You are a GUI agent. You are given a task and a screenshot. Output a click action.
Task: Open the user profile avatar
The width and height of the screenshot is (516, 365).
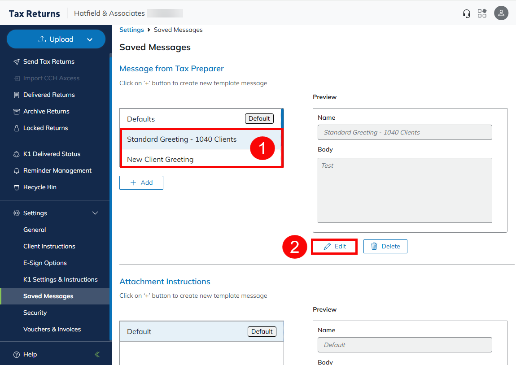pos(501,13)
